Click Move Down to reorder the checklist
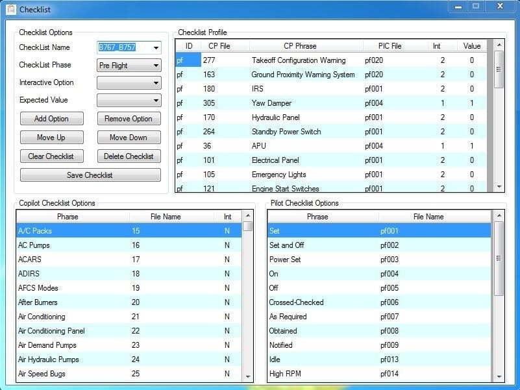520x390 pixels. click(x=130, y=137)
